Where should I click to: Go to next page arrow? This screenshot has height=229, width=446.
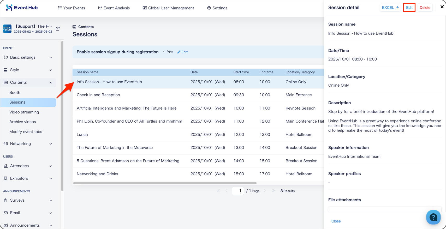point(265,191)
